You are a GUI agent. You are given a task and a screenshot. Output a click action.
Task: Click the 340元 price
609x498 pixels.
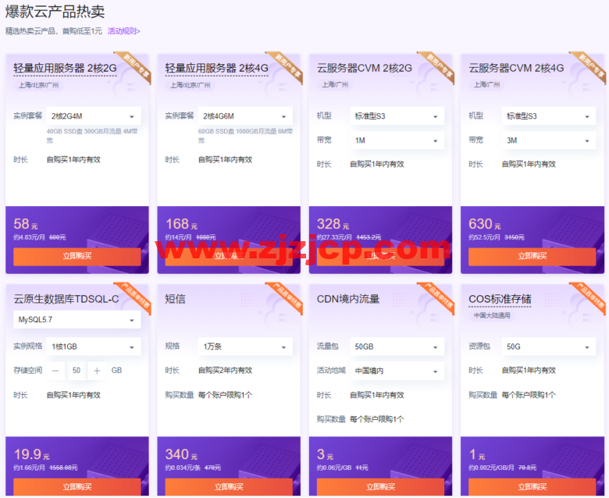(x=181, y=454)
